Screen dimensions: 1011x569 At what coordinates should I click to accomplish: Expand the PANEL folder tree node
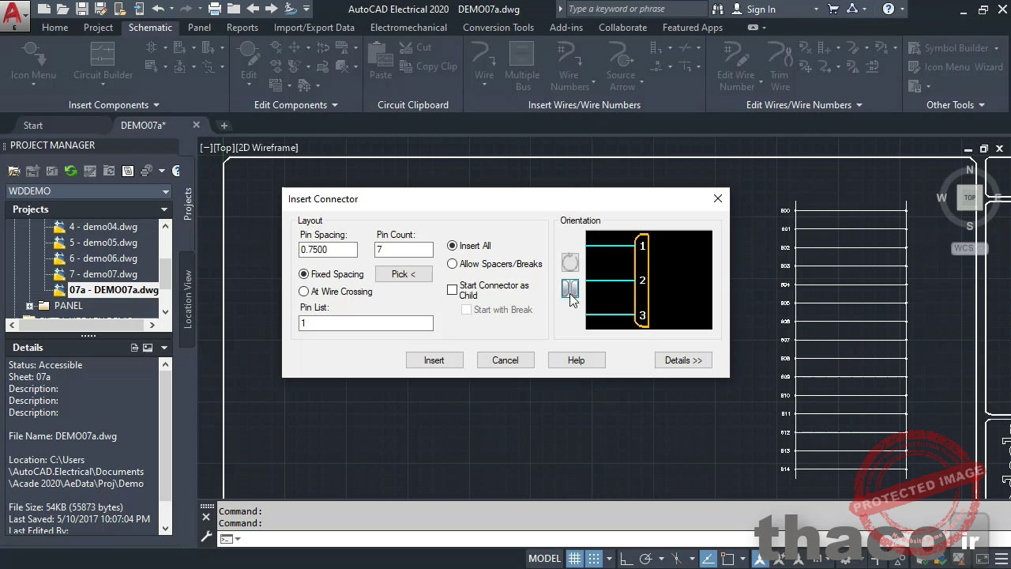coord(30,306)
